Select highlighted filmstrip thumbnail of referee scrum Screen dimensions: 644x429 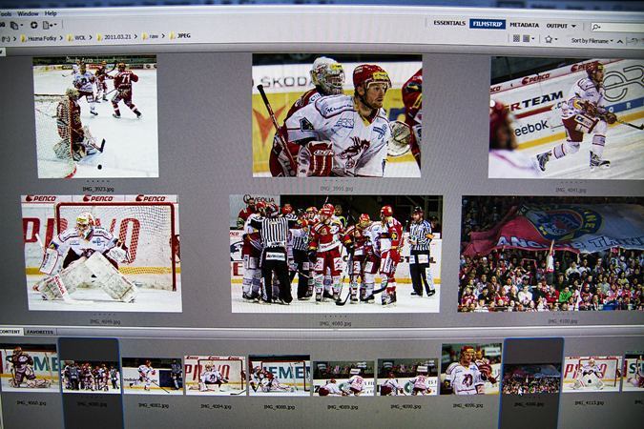91,376
